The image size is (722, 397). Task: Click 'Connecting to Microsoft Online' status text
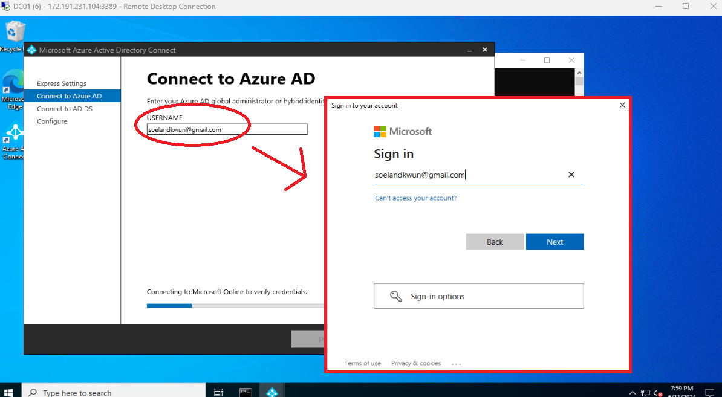click(x=227, y=292)
